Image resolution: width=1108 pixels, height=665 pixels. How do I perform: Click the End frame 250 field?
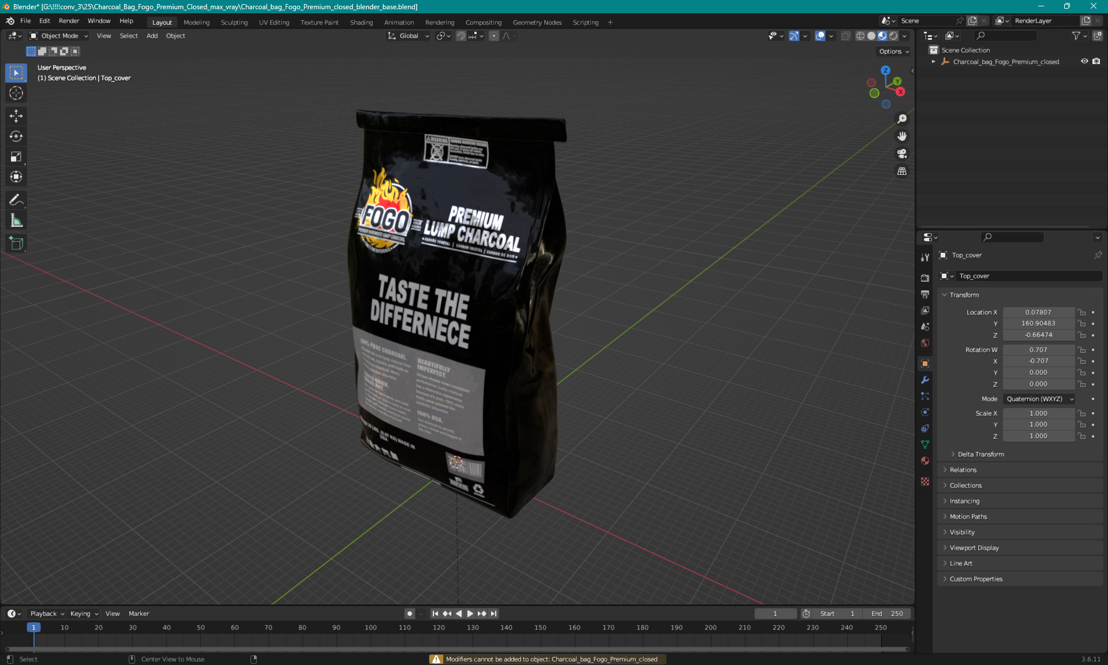[x=888, y=614]
